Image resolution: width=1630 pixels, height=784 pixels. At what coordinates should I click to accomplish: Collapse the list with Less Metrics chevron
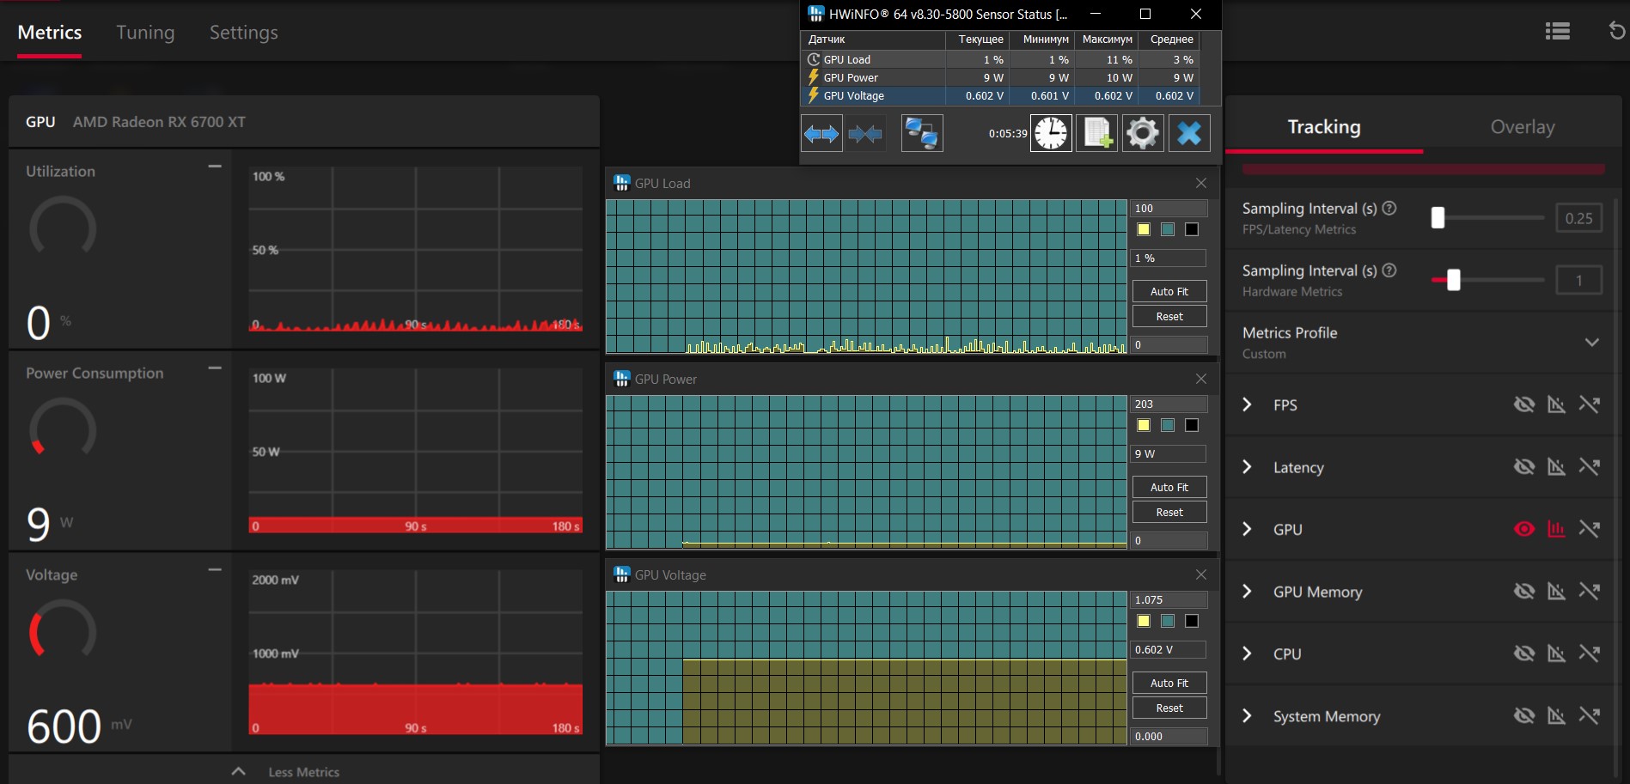pos(239,771)
